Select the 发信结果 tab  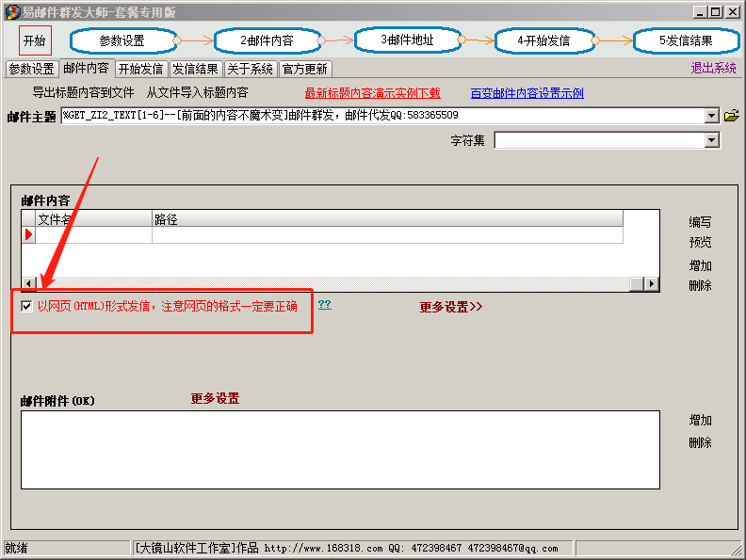coord(196,69)
